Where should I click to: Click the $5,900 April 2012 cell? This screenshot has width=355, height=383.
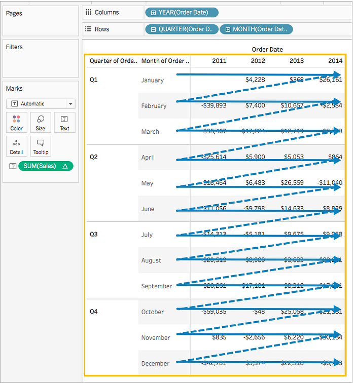pos(255,157)
